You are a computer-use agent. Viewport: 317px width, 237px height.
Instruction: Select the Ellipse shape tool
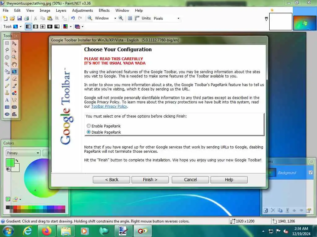7,114
